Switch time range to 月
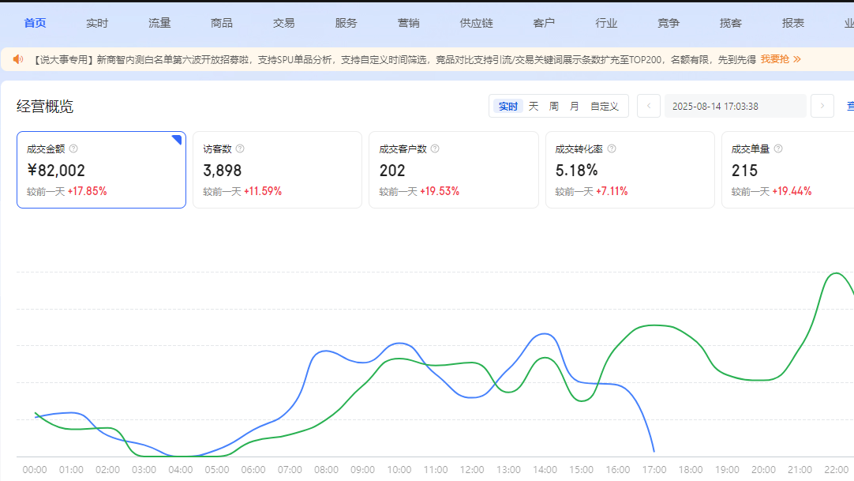854x481 pixels. click(575, 107)
